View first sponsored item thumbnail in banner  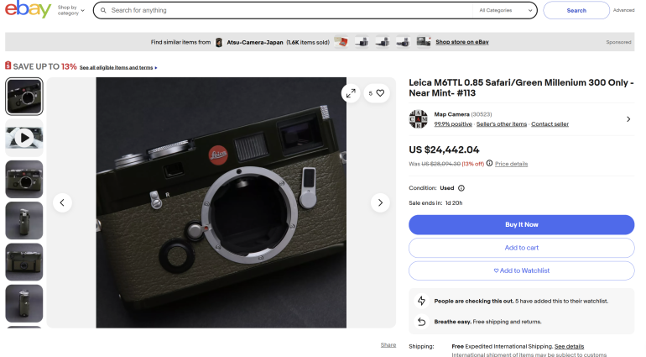[341, 42]
